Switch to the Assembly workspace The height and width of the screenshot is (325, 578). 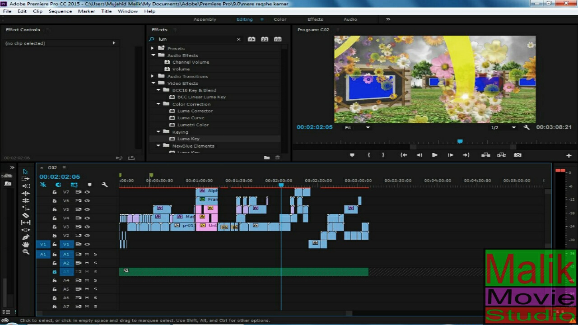205,19
